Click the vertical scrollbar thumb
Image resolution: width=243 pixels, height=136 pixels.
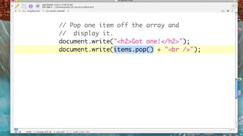(236, 88)
